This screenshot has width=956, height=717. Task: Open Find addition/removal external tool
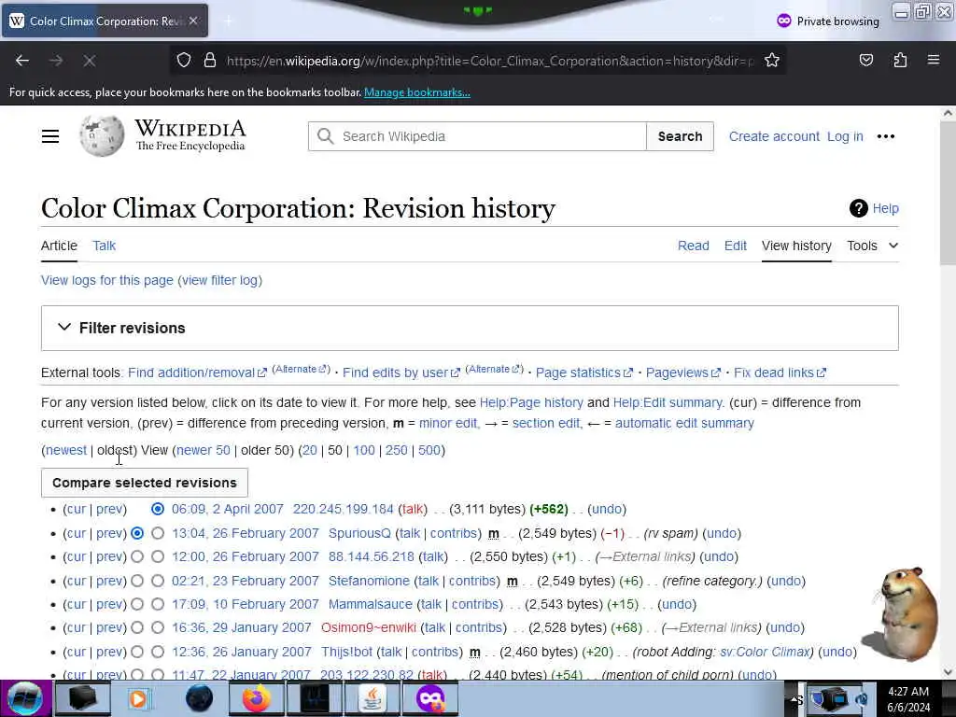pyautogui.click(x=197, y=373)
